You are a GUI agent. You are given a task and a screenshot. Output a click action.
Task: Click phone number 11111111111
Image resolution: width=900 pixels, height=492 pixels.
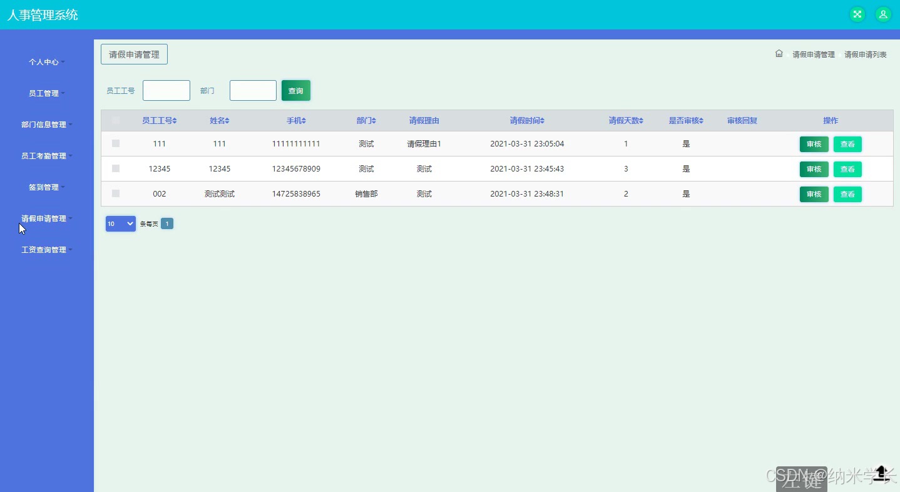[x=296, y=144]
